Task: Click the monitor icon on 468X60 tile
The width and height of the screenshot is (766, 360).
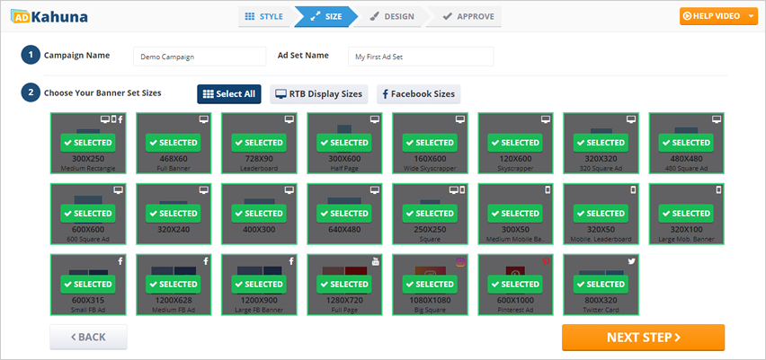Action: click(x=204, y=119)
